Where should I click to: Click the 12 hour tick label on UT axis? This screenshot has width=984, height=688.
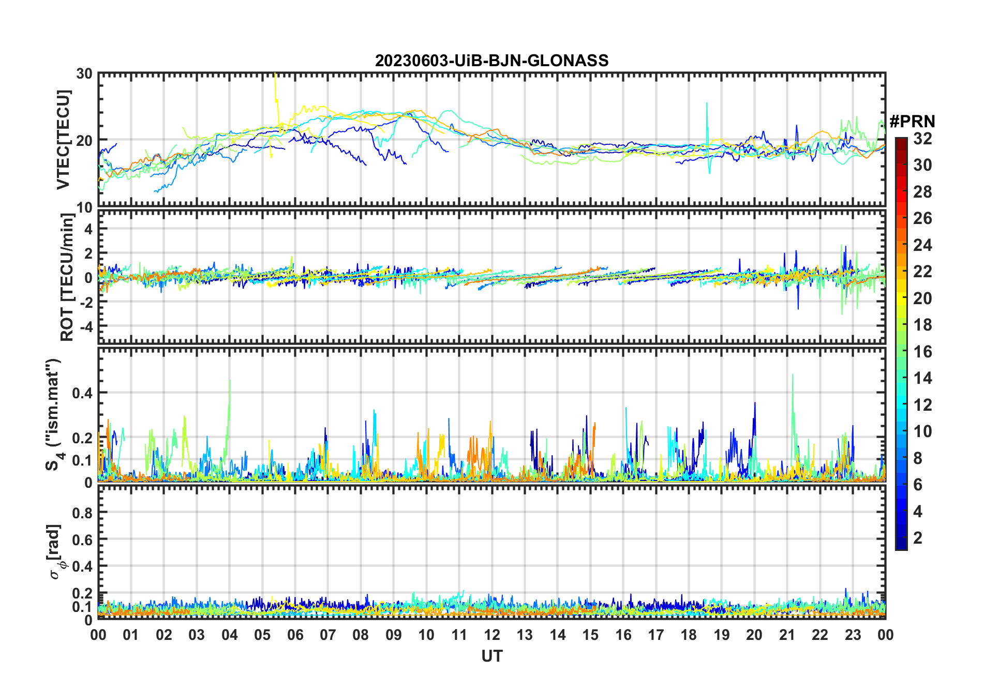click(491, 635)
